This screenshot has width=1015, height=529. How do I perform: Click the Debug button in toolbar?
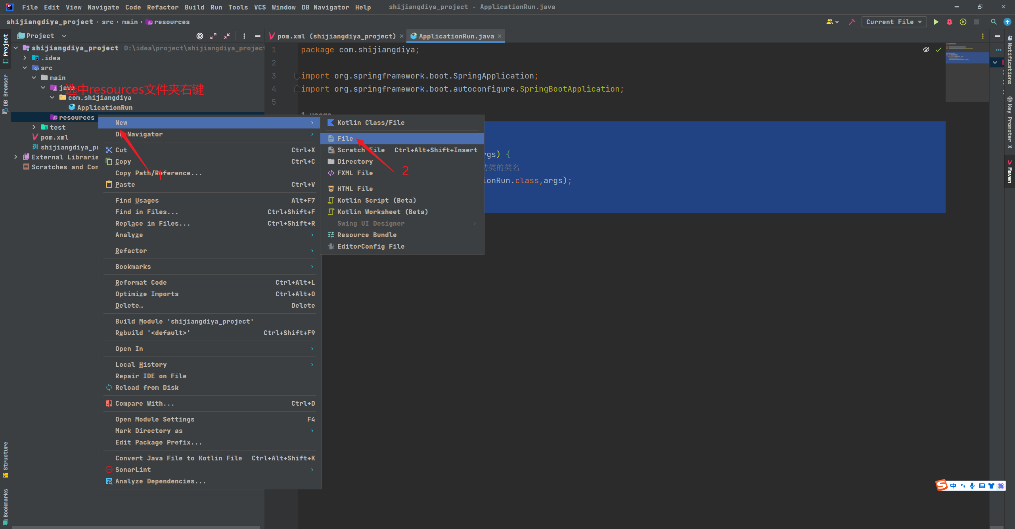coord(949,22)
